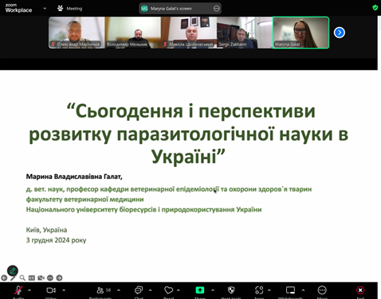This screenshot has width=381, height=299.
Task: Open the More ellipsis menu
Action: (x=322, y=290)
